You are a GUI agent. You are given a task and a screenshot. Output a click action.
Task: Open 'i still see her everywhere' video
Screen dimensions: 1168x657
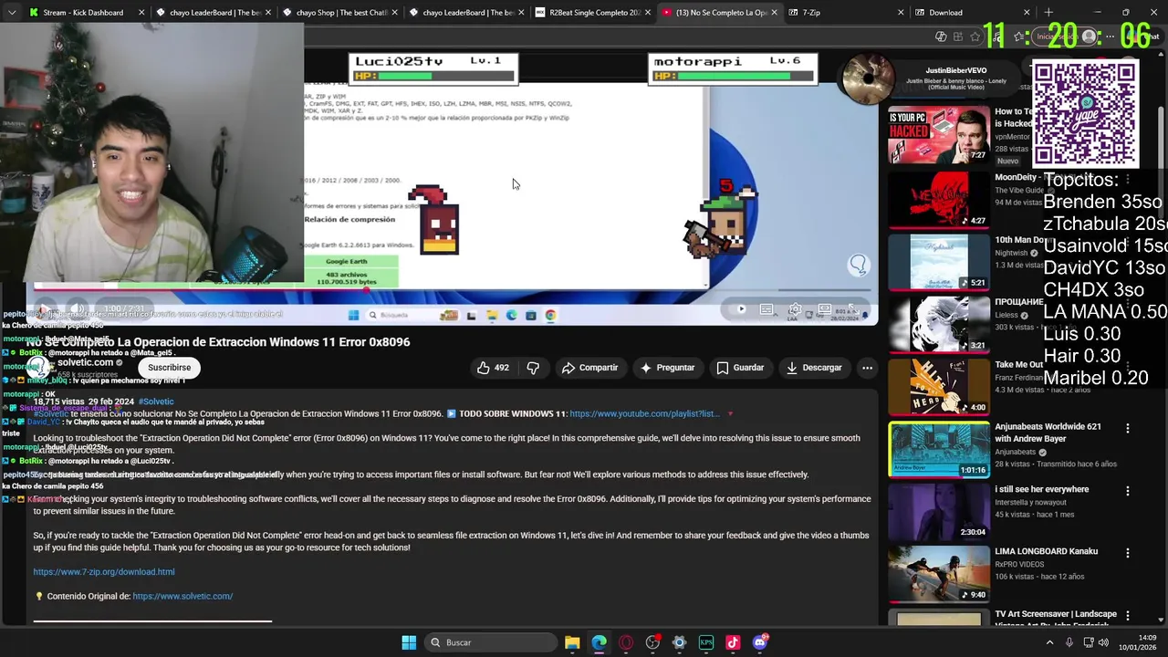pyautogui.click(x=939, y=511)
